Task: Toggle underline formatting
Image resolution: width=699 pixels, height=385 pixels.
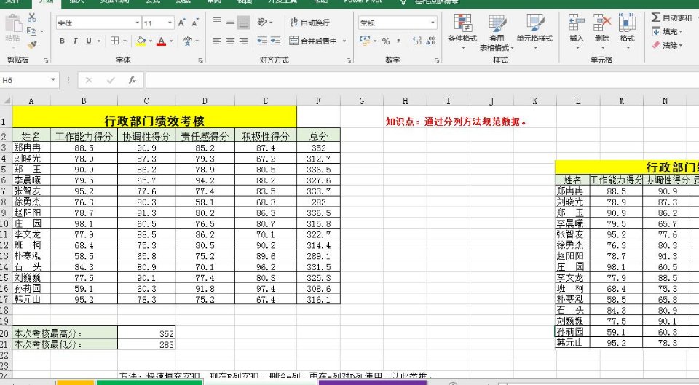Action: [x=89, y=41]
